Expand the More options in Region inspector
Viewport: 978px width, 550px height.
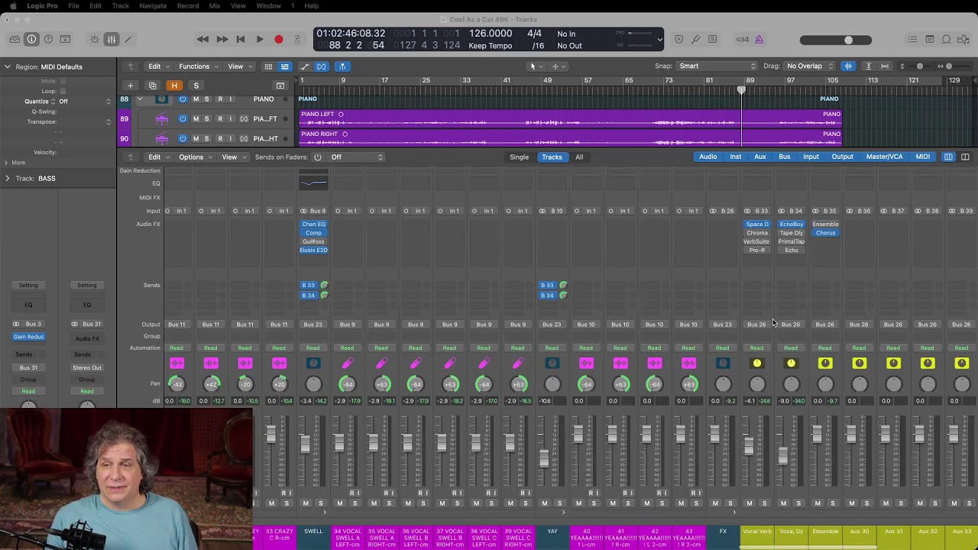(x=8, y=162)
